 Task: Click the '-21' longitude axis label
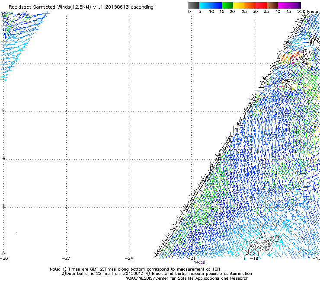pos(191,259)
